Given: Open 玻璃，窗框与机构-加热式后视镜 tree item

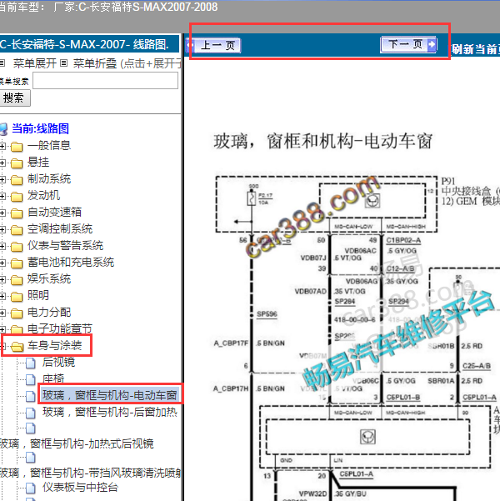Looking at the screenshot, I should tap(77, 443).
